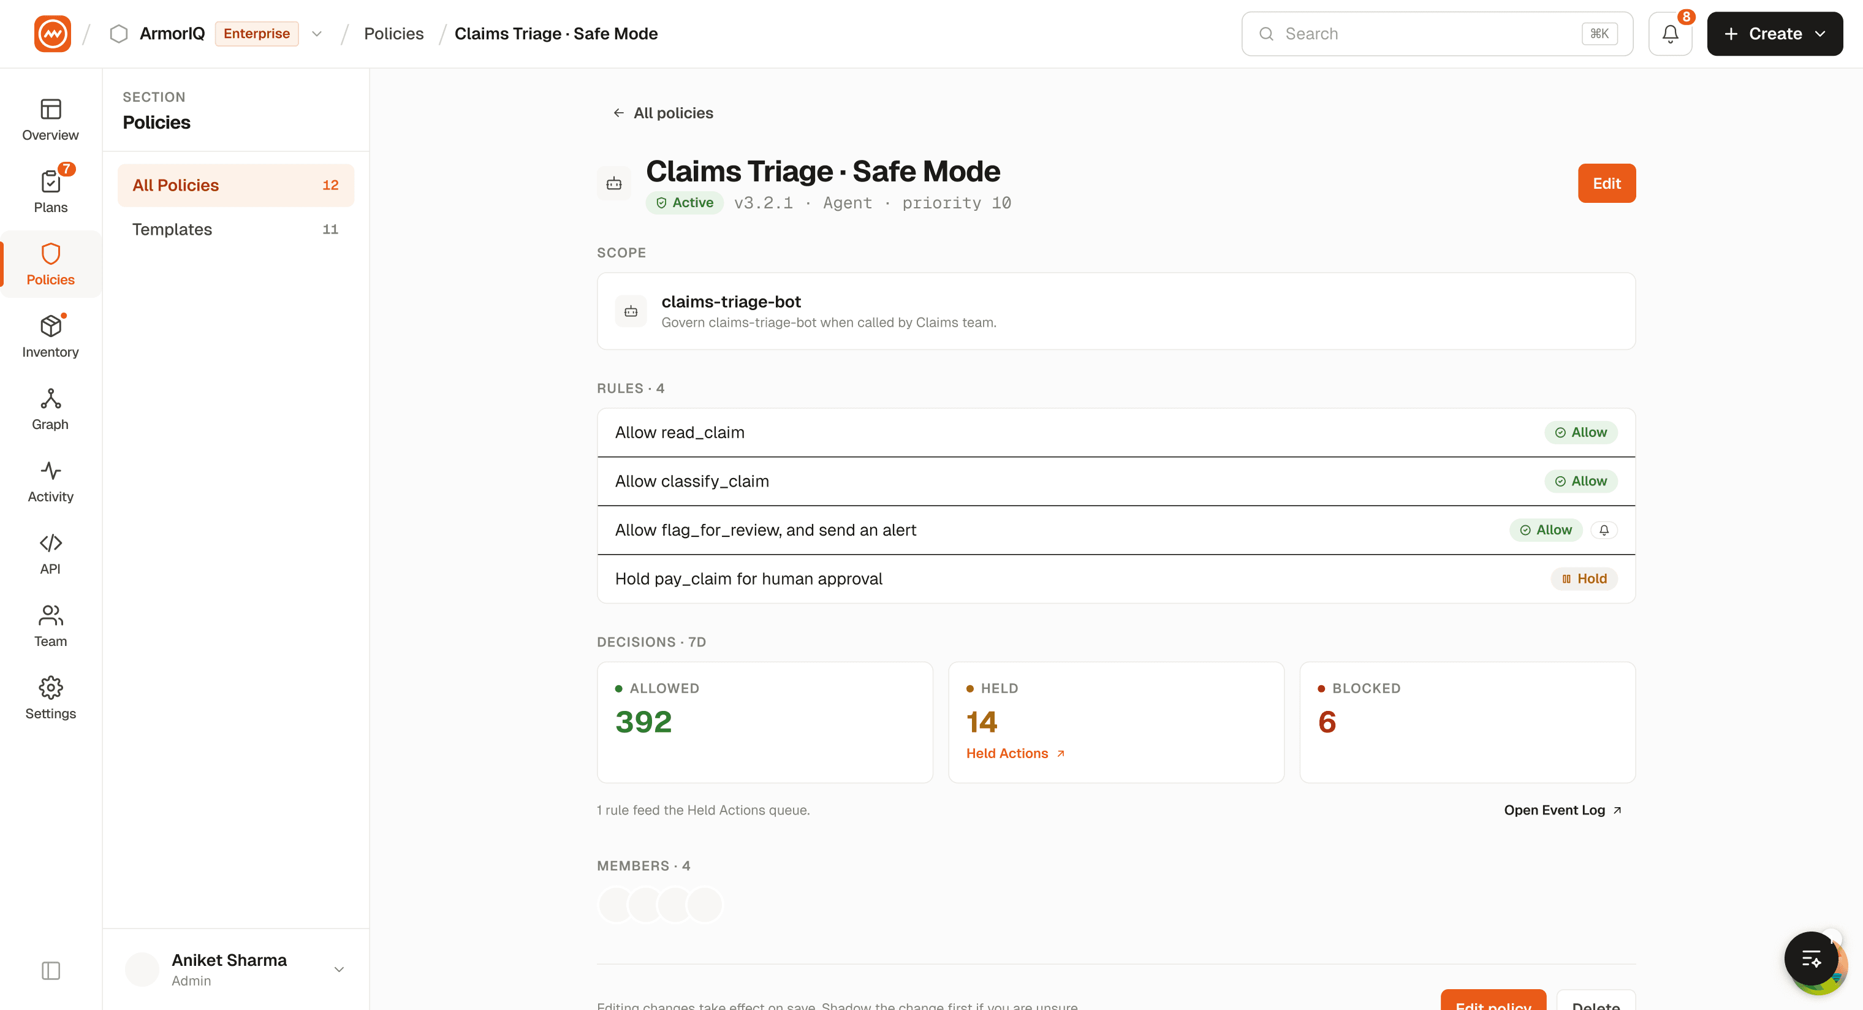Open the Graph sidebar section

51,409
